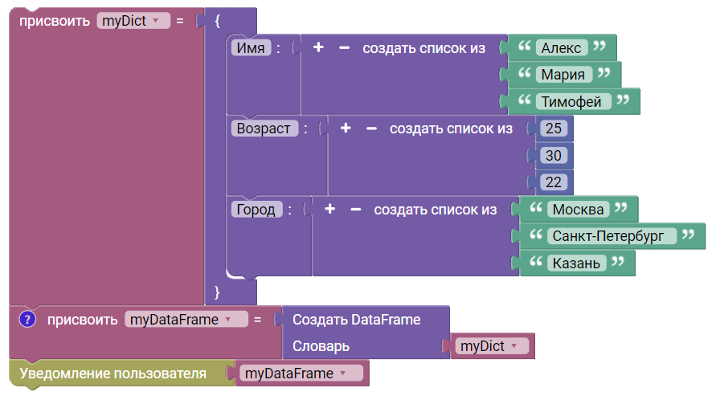
Task: Click the plus icon in Имя list block
Action: (x=318, y=47)
